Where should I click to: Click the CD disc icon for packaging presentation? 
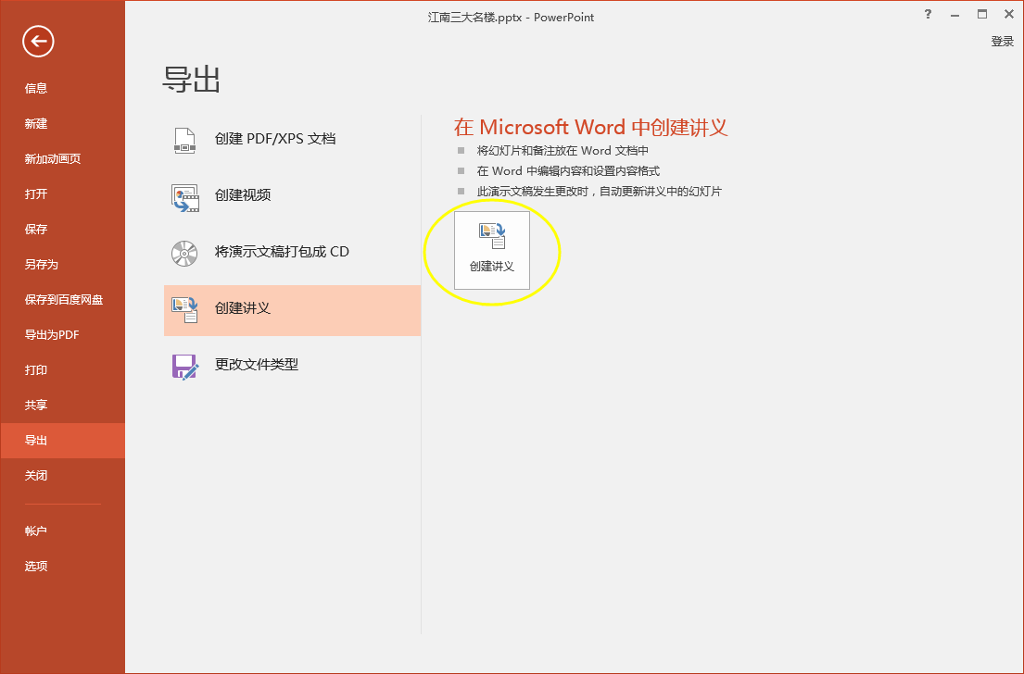[184, 253]
